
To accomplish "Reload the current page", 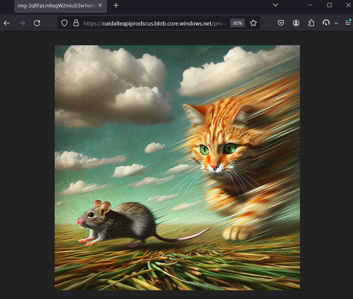I will click(37, 23).
